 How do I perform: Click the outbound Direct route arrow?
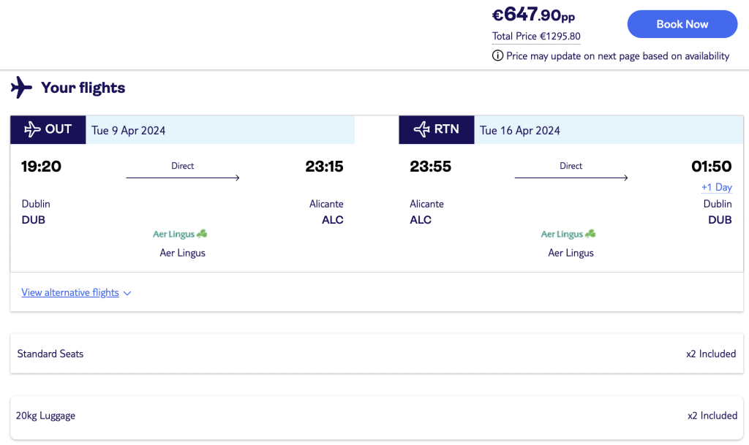pyautogui.click(x=183, y=178)
